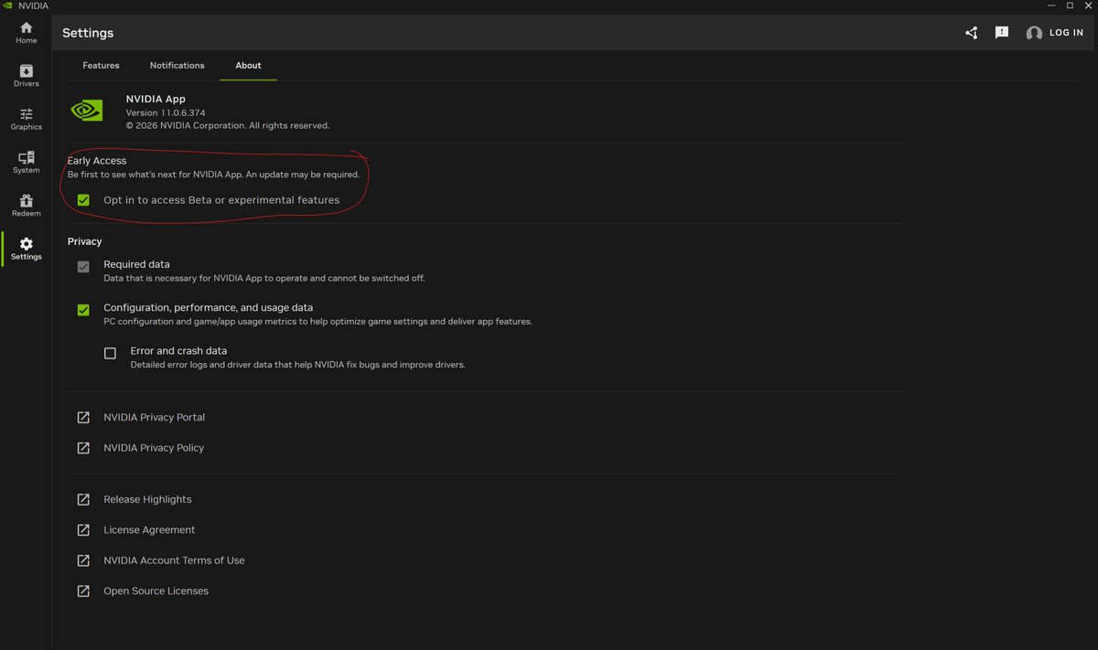Click the Settings page title
This screenshot has height=650, width=1098.
point(88,33)
